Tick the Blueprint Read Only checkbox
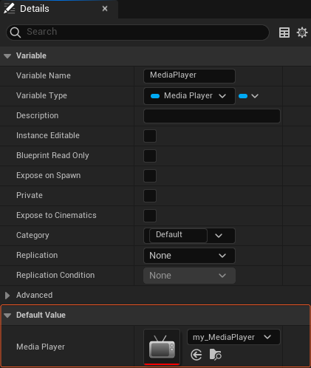 pos(150,156)
